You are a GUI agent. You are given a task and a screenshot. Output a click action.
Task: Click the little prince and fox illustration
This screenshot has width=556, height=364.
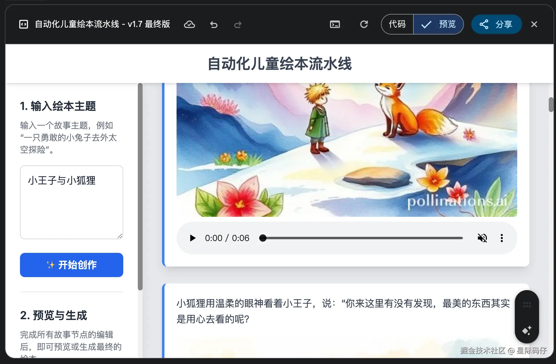pyautogui.click(x=347, y=150)
